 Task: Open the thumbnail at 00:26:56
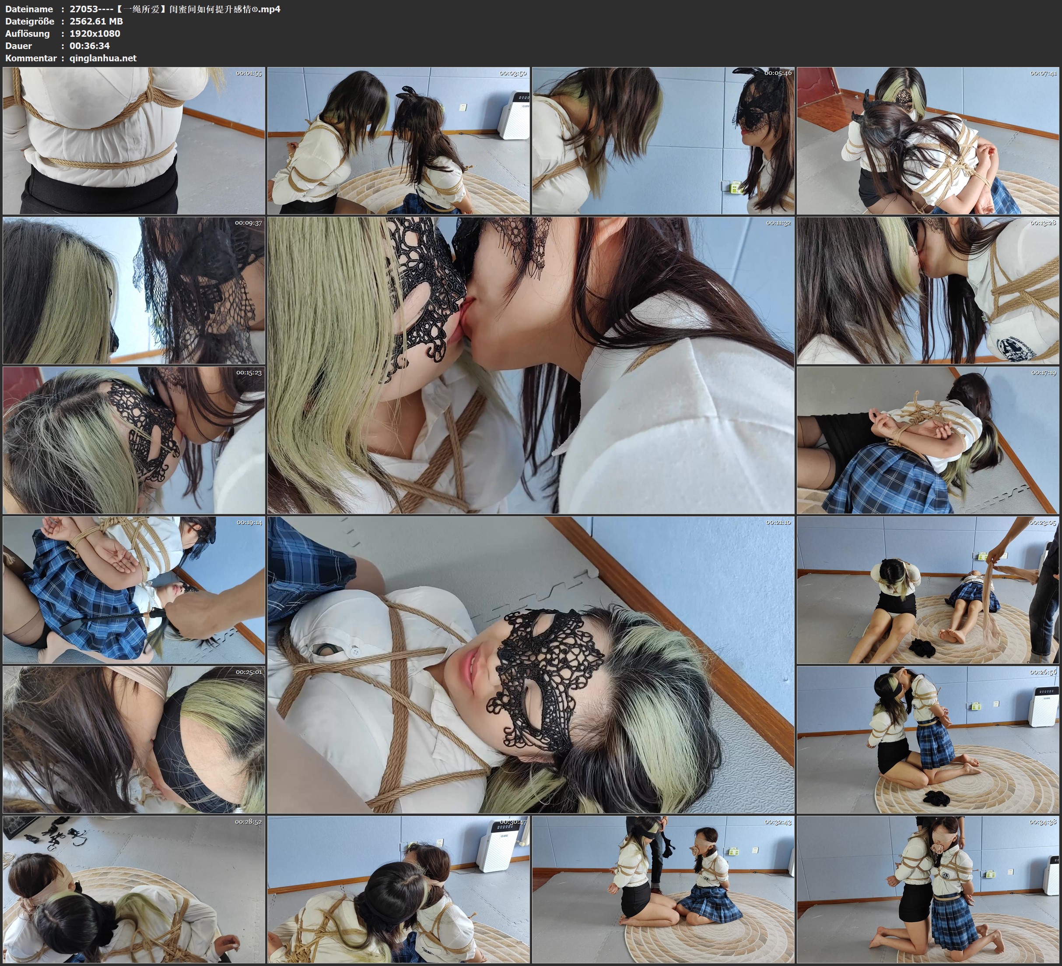[928, 740]
